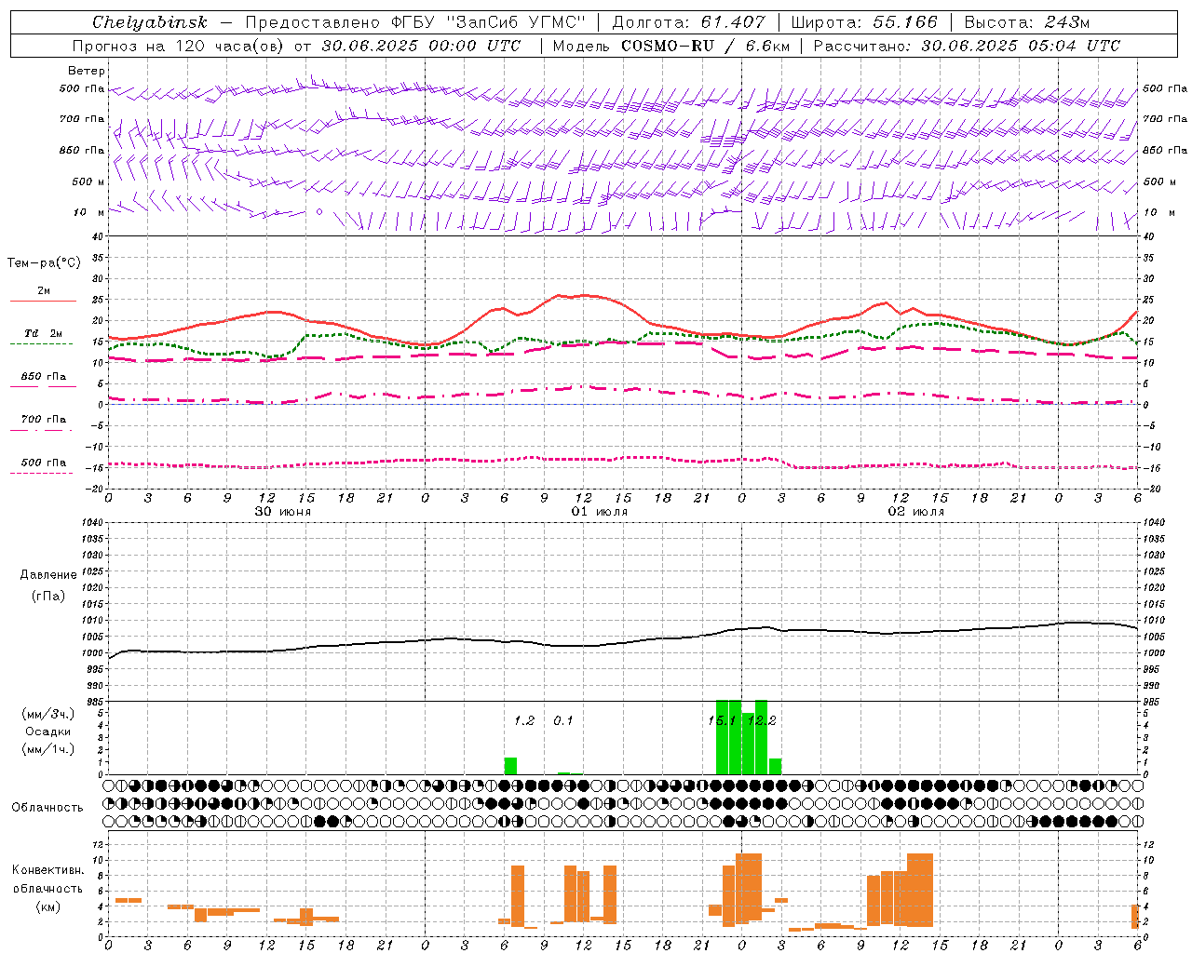Select the "Td 2м" dew point legend entry
Image resolution: width=1192 pixels, height=953 pixels.
[43, 333]
